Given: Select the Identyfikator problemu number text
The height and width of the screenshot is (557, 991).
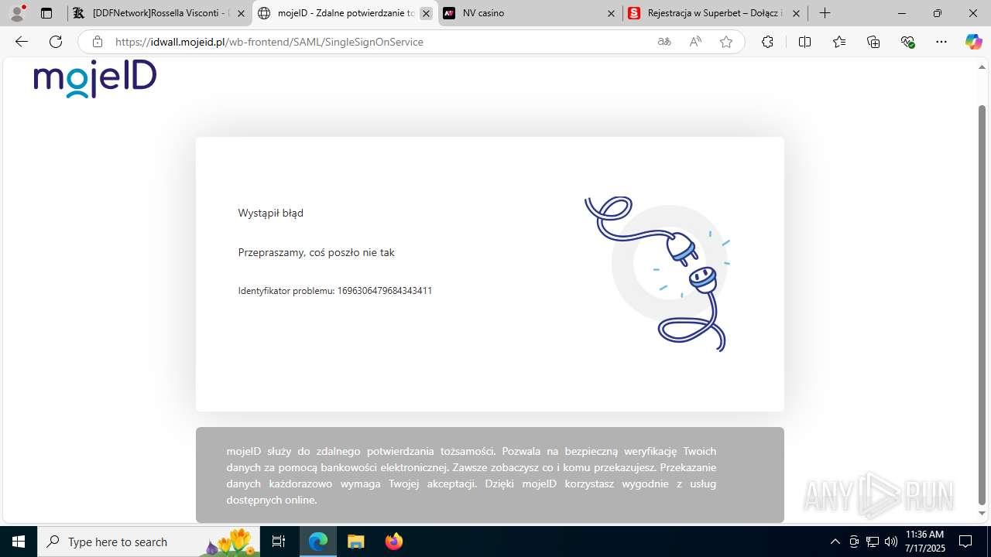Looking at the screenshot, I should click(x=335, y=291).
